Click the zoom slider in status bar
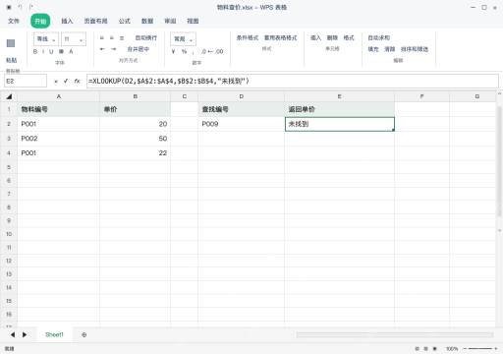Screen dimensions: 503x354 click(x=480, y=349)
